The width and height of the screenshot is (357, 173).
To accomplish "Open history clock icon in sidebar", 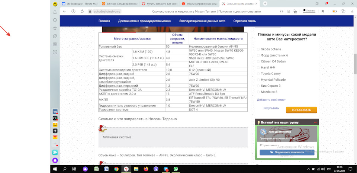I will [x=55, y=20].
